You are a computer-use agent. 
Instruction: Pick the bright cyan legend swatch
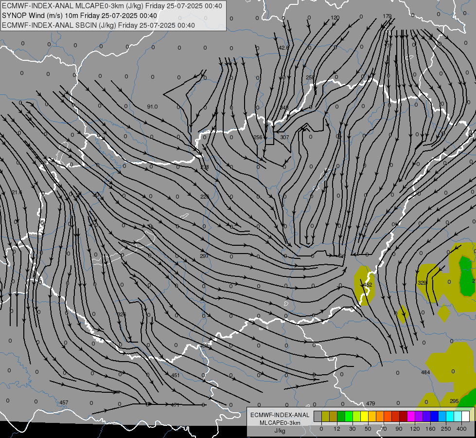(x=450, y=416)
